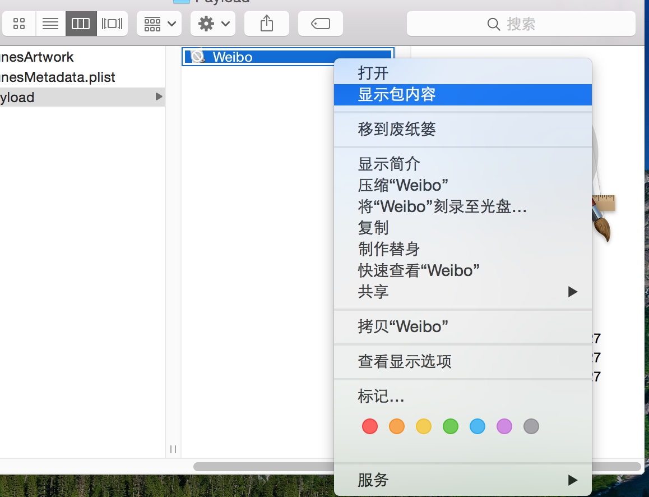Open the gear action menu
This screenshot has width=649, height=497.
click(213, 24)
